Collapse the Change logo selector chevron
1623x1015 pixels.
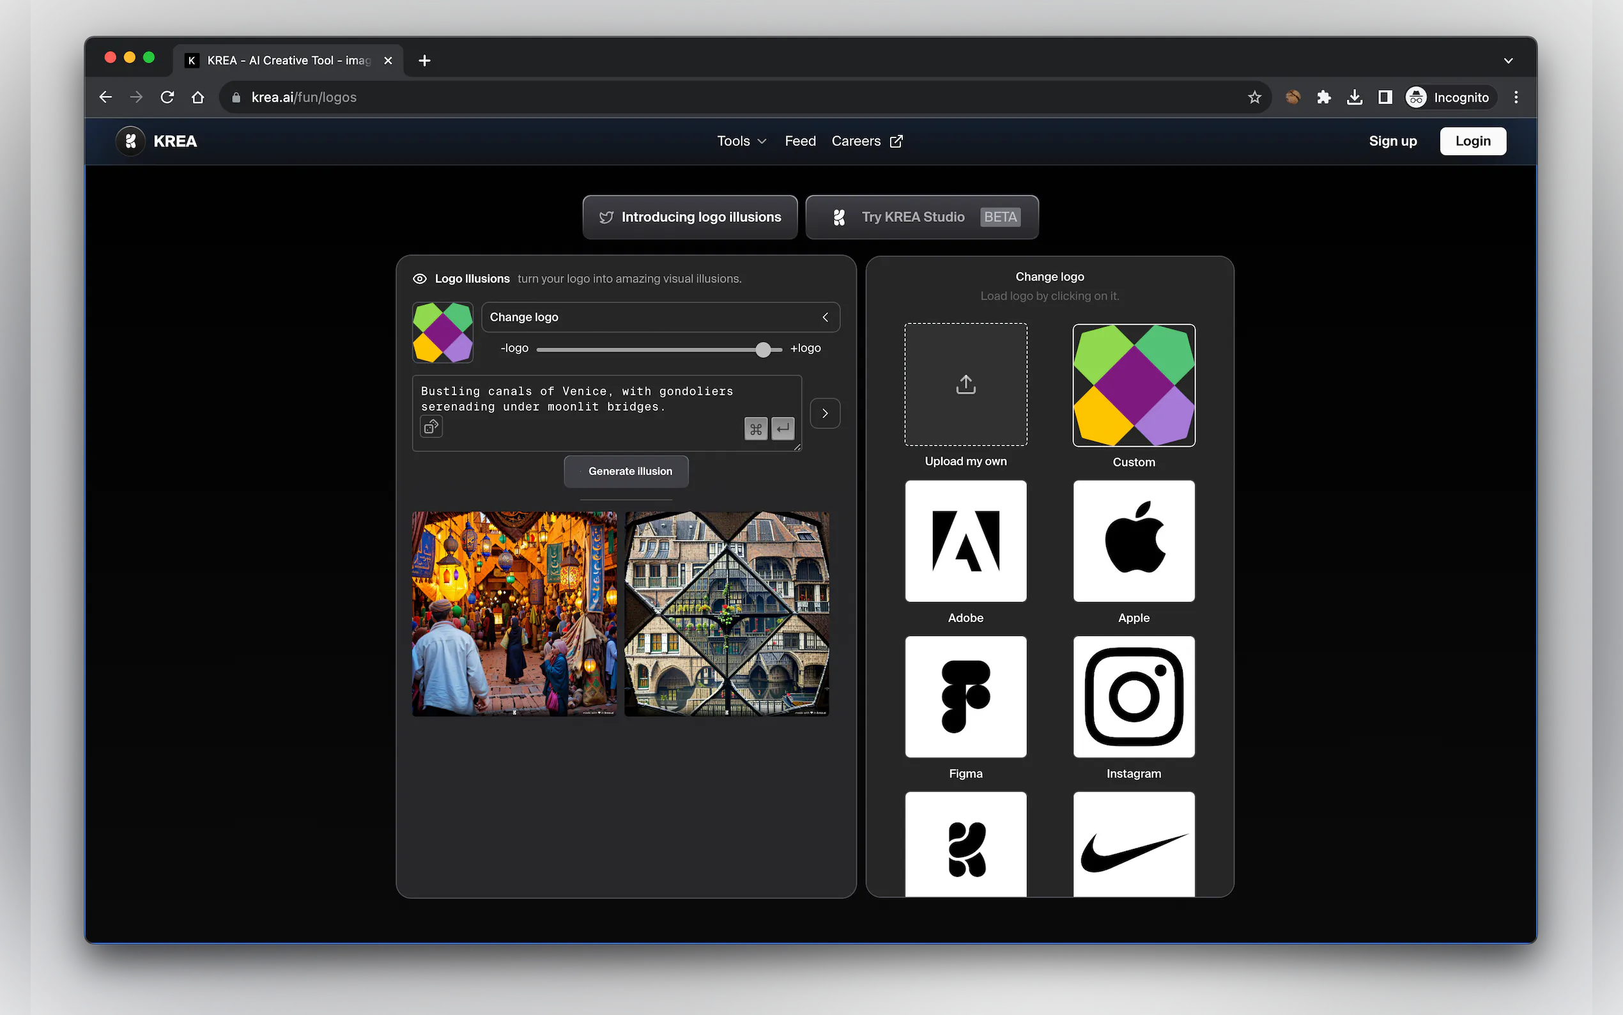pos(824,317)
